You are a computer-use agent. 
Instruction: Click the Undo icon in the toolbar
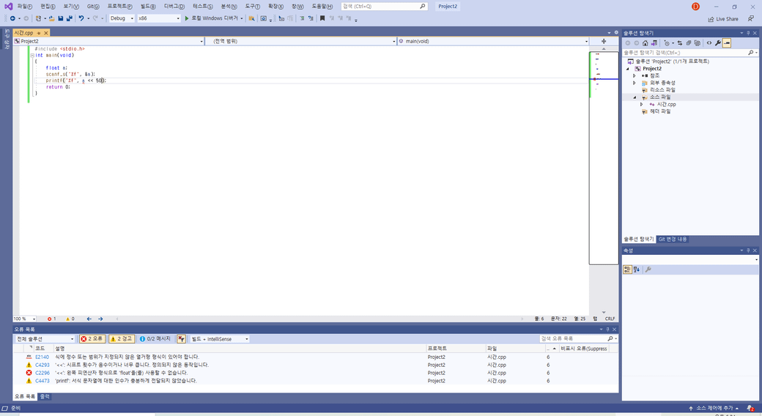[81, 18]
